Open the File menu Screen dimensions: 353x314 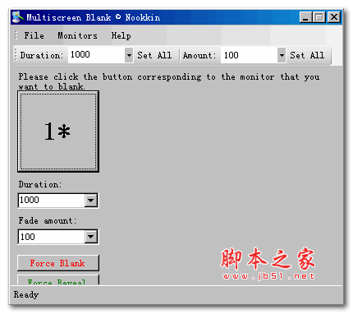tap(34, 35)
